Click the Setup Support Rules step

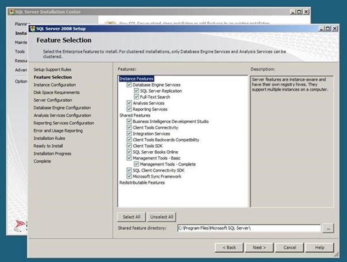(x=52, y=69)
